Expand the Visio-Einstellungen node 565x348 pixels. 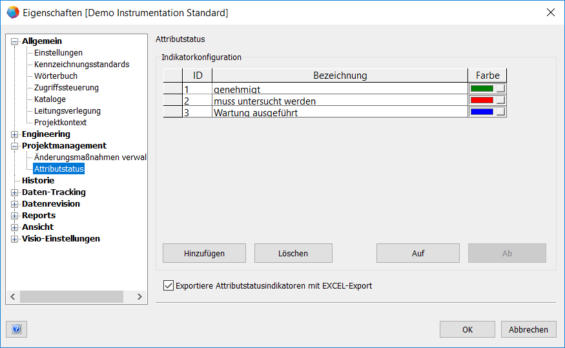[15, 239]
